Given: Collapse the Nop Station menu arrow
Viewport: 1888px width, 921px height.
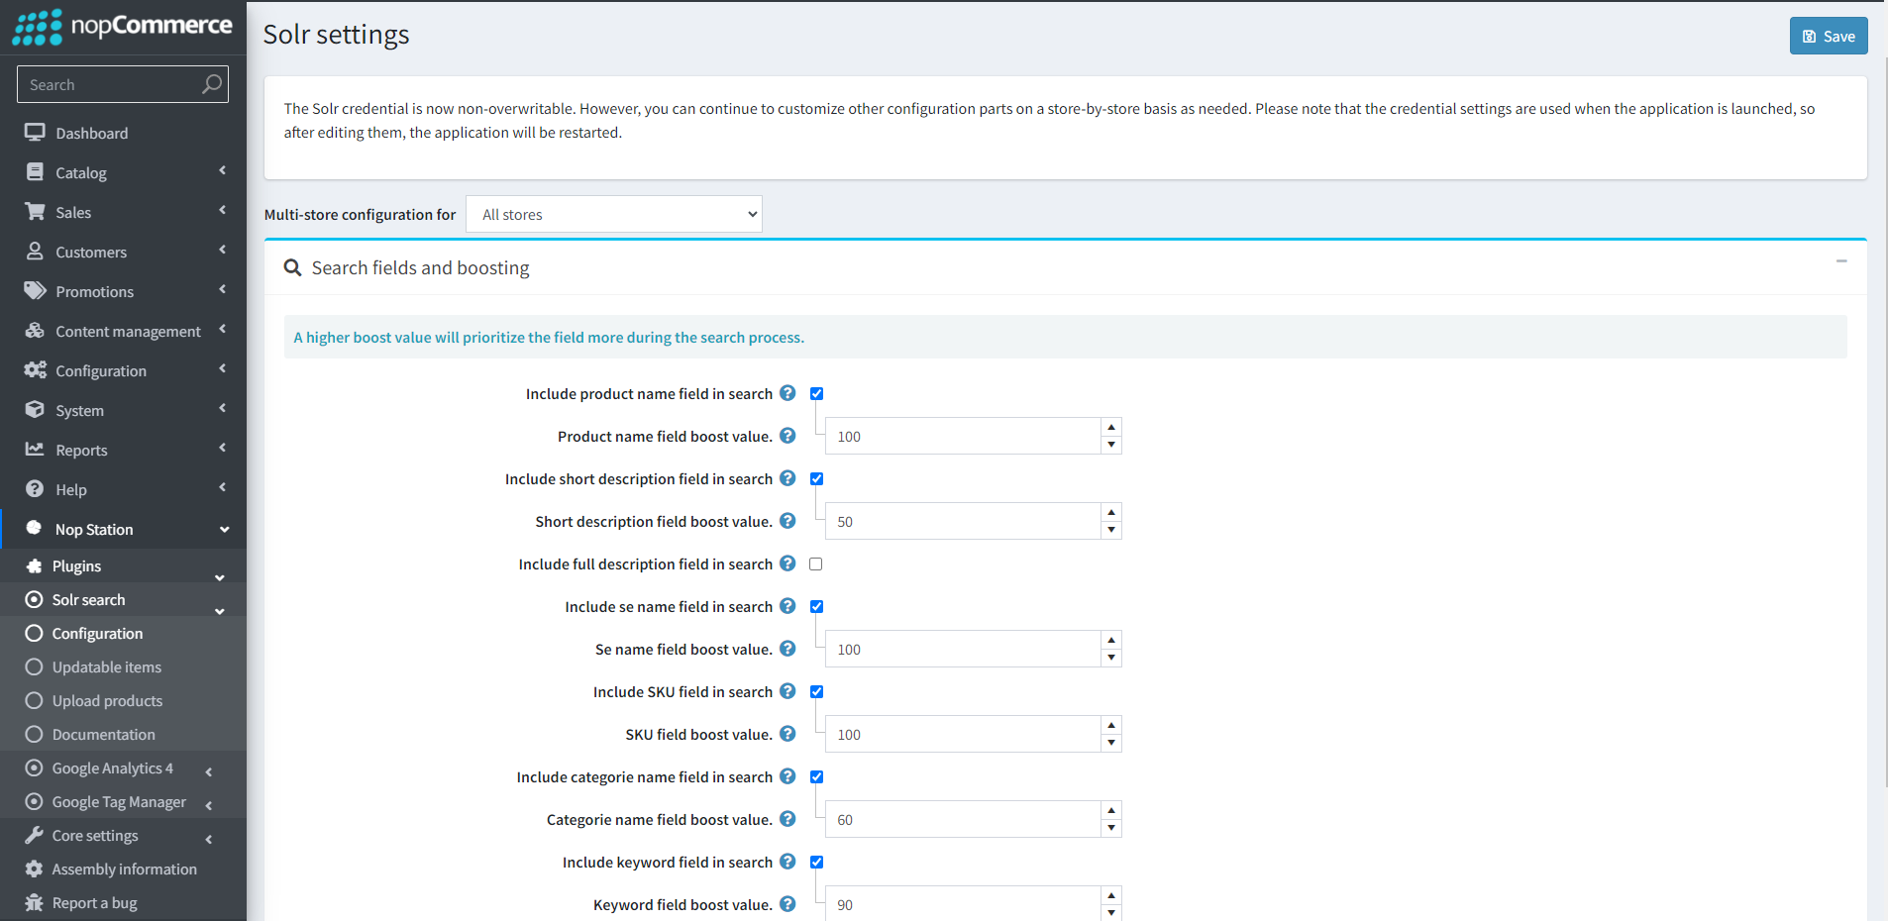Looking at the screenshot, I should 225,530.
